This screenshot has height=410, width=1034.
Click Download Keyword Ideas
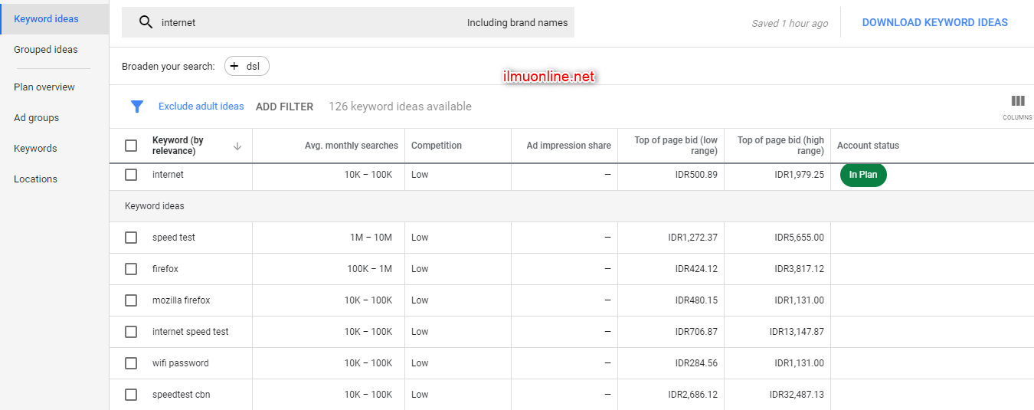(x=934, y=22)
